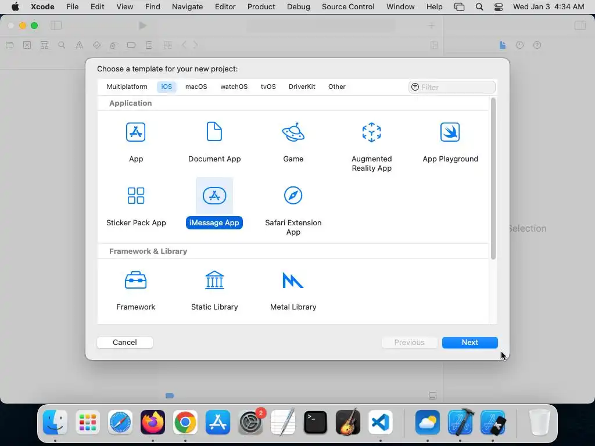Launch Safari from the Dock
The width and height of the screenshot is (595, 446).
[x=120, y=422]
